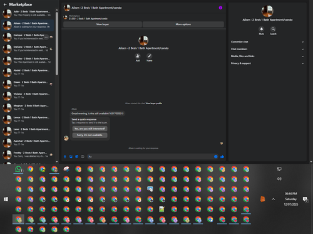Click the scroll-up arrow of conversation list

click(57, 10)
